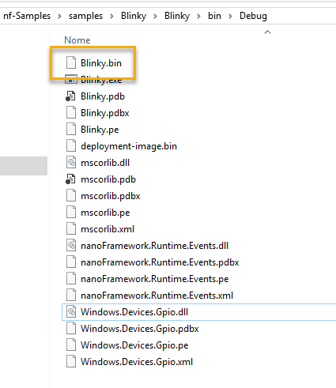
Task: Sort files by the Nome column header
Action: click(x=77, y=40)
